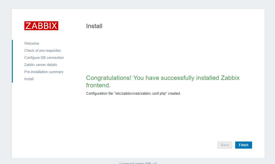The image size is (275, 164).
Task: Click the Install page heading
Action: pyautogui.click(x=94, y=26)
